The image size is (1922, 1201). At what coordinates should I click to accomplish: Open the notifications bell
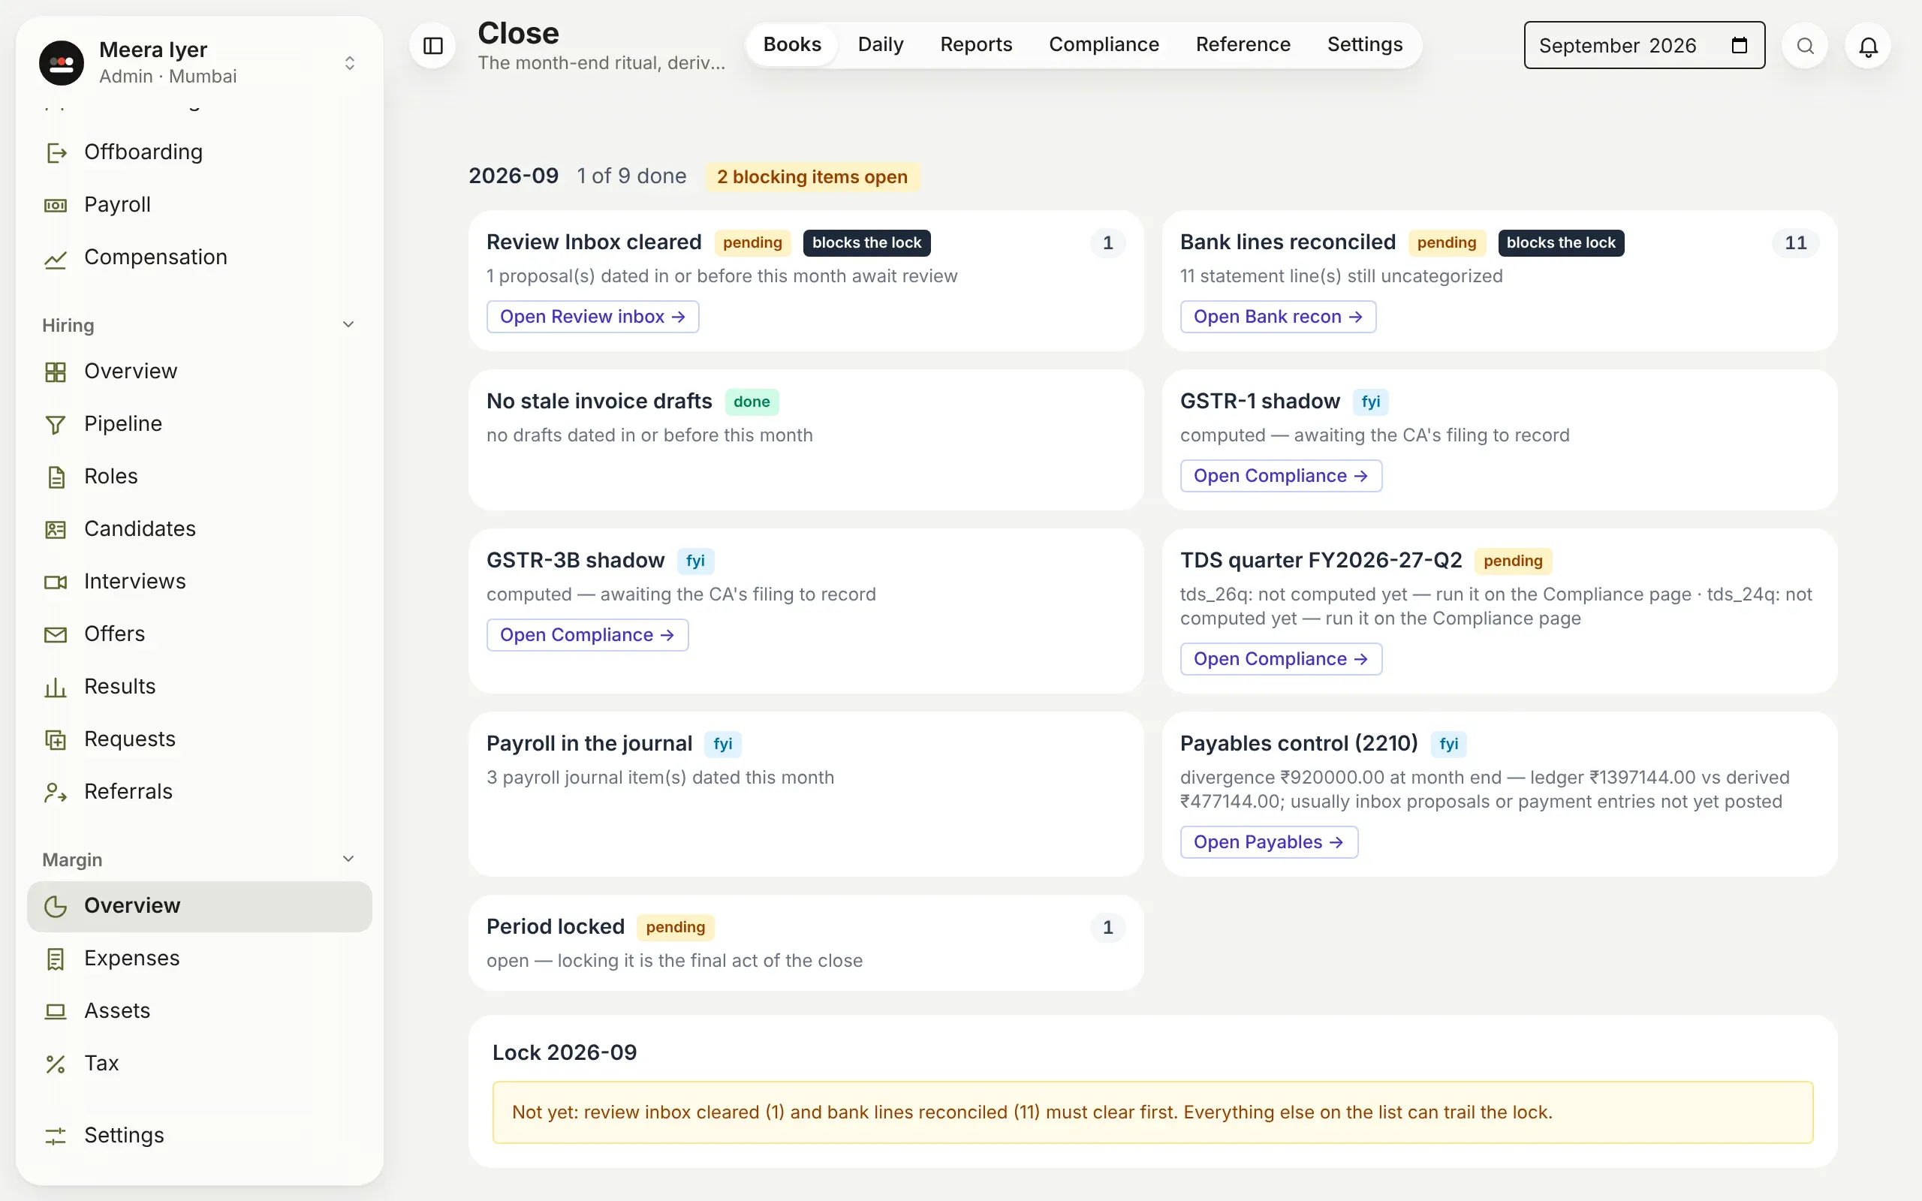pyautogui.click(x=1868, y=46)
